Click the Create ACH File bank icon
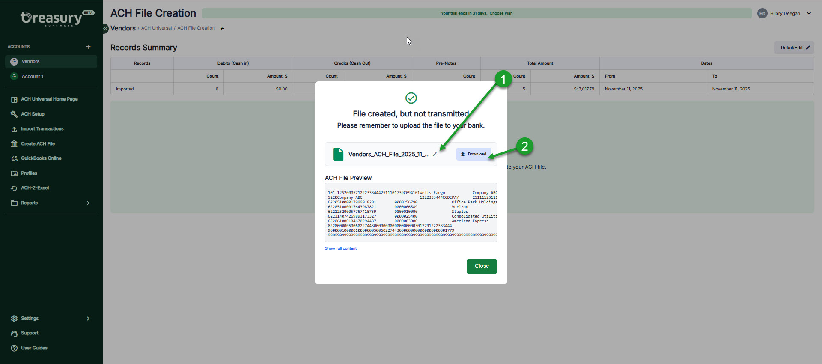Screen dimensions: 822x364 coord(14,144)
